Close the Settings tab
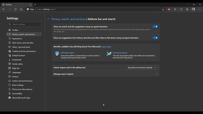The width and height of the screenshot is (203, 114). (30, 5)
